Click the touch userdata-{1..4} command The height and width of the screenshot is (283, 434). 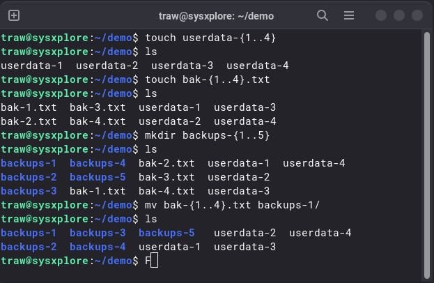pyautogui.click(x=210, y=38)
